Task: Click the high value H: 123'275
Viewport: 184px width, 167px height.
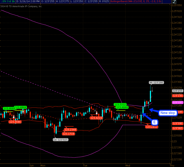Action: tap(63, 1)
